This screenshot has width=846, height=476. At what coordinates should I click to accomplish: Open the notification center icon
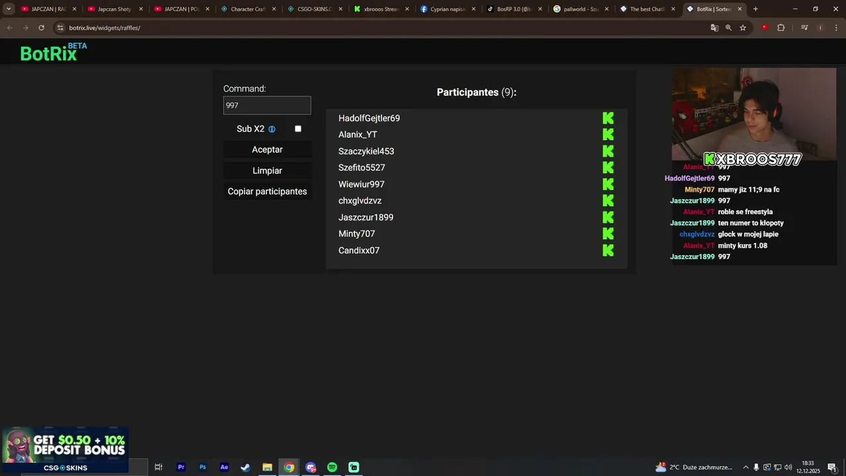pos(832,467)
